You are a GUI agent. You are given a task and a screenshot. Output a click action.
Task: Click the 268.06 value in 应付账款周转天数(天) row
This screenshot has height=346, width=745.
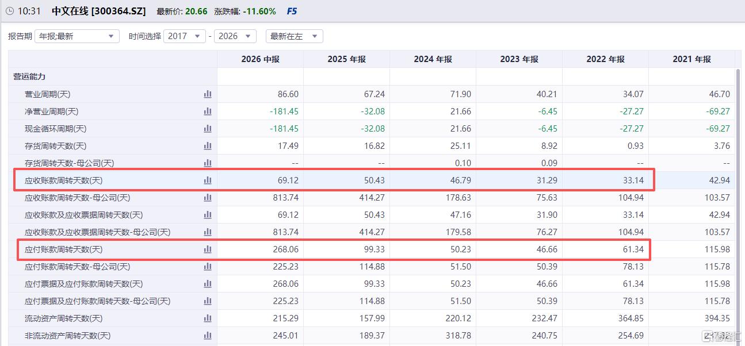point(286,249)
